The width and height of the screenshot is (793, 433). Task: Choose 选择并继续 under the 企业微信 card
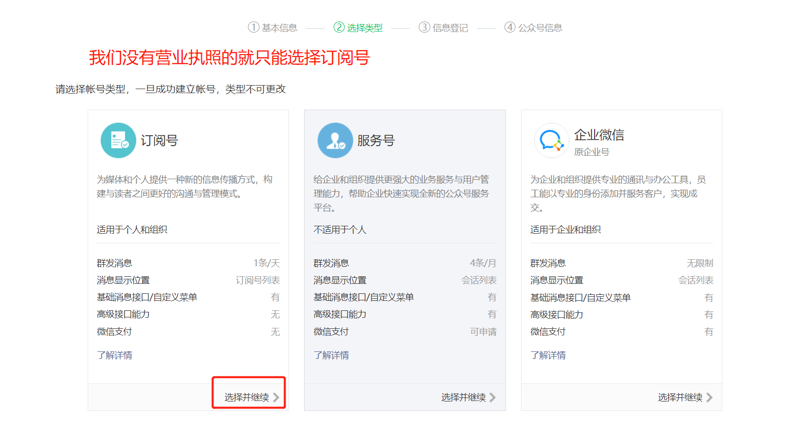point(680,397)
